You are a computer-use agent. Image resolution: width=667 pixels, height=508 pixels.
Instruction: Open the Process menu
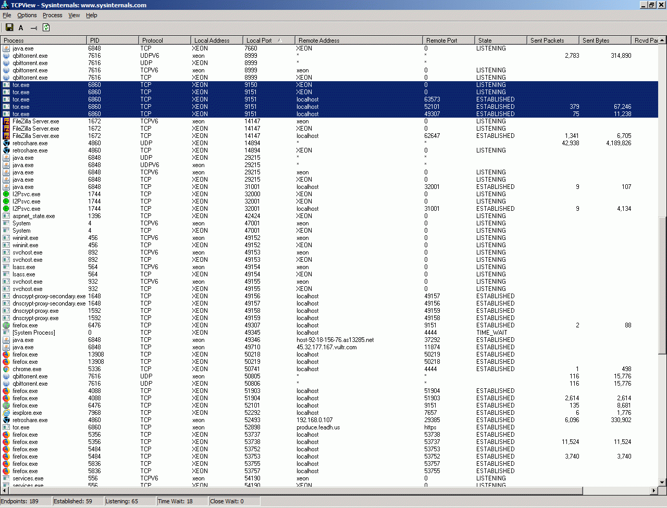tap(53, 15)
